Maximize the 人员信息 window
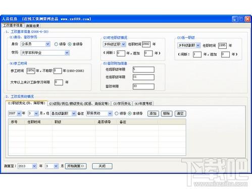Image resolution: width=252 pixels, height=189 pixels. (x=241, y=19)
